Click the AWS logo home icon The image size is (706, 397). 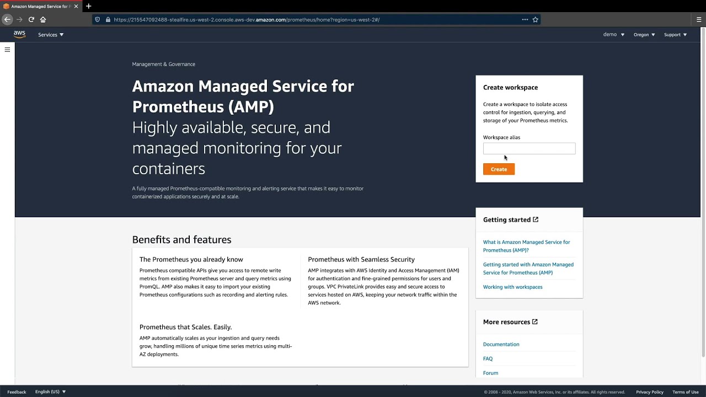(x=19, y=34)
